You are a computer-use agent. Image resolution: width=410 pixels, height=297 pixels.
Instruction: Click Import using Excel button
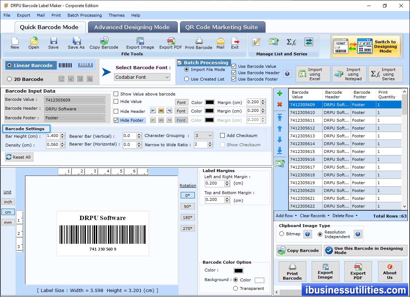click(313, 74)
